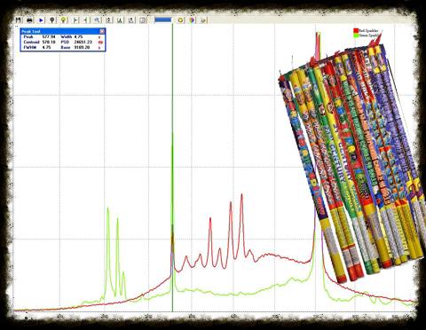Click the square window icon in toolbar

(x=143, y=20)
